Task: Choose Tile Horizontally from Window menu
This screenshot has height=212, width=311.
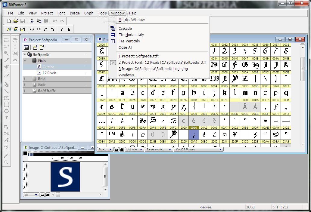Action: (131, 35)
